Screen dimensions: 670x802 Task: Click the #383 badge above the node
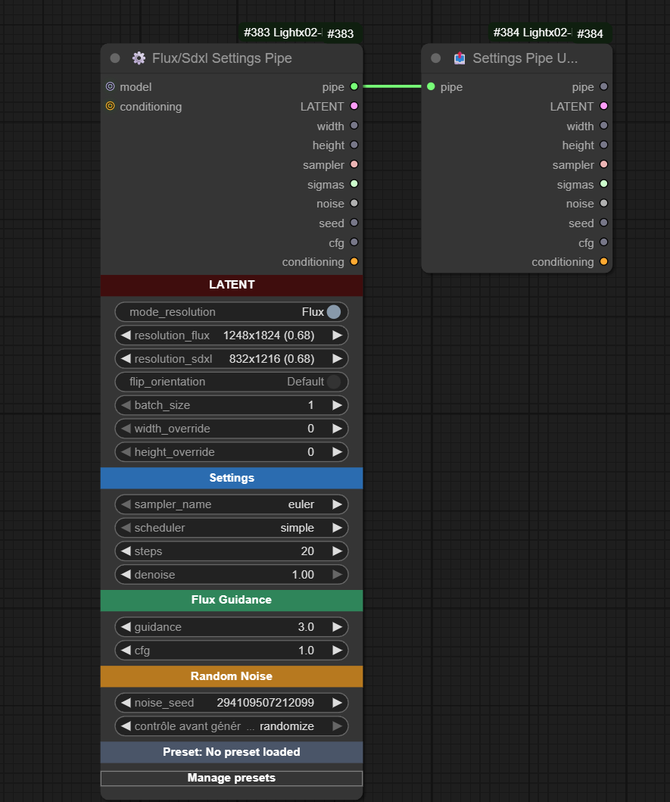click(x=341, y=34)
